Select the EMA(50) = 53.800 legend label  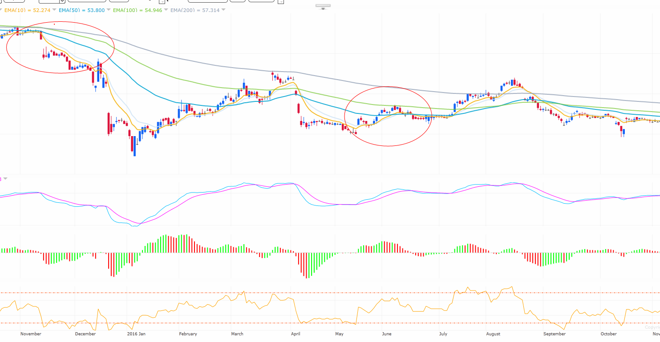(x=81, y=10)
